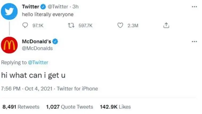Click the Twitter display name

click(31, 7)
